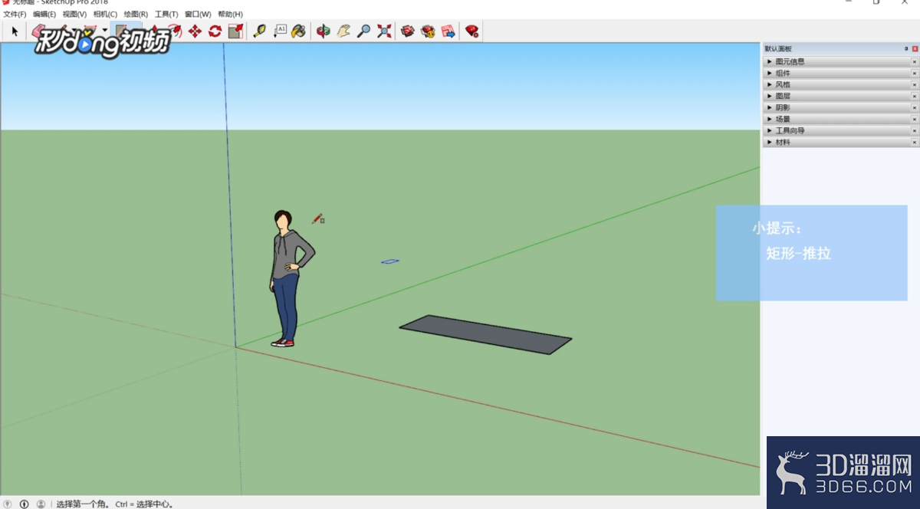The width and height of the screenshot is (920, 509).
Task: Click the geo-location status bar icon
Action: 8,504
